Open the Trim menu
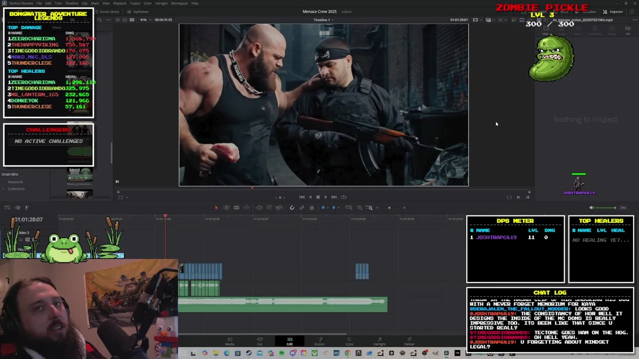The height and width of the screenshot is (359, 639). click(58, 3)
